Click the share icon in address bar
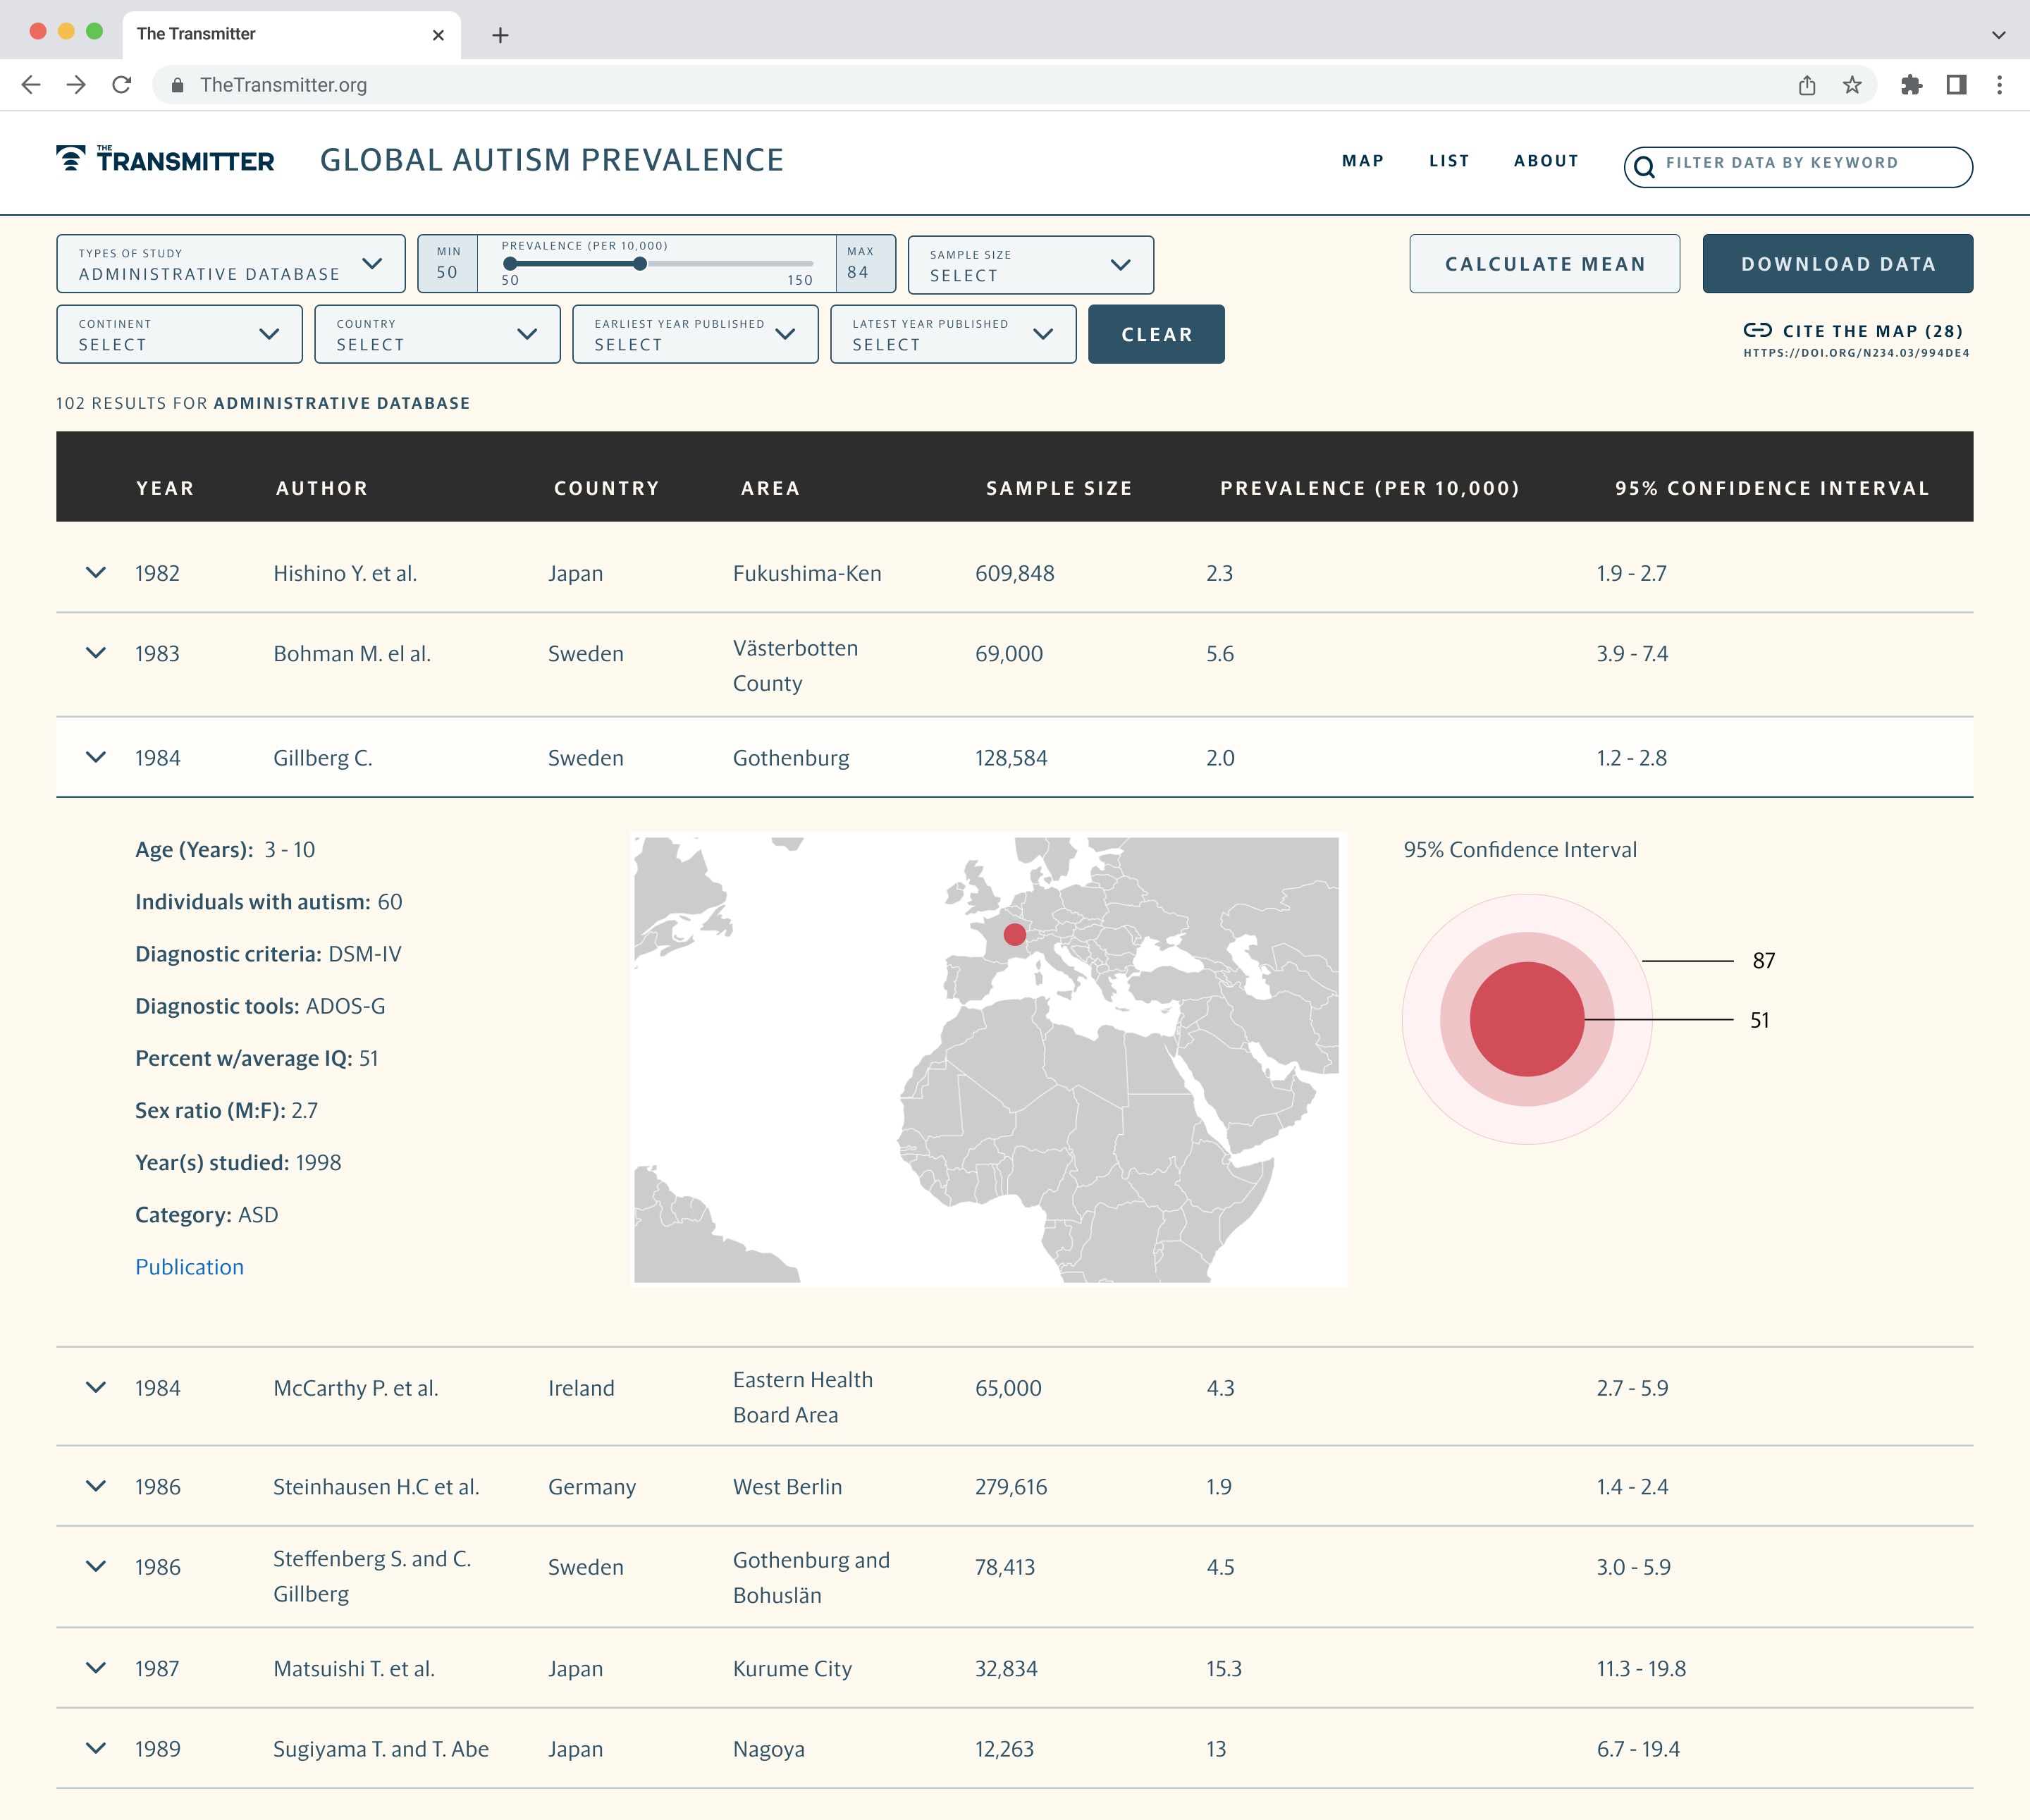Viewport: 2030px width, 1820px height. pyautogui.click(x=1807, y=85)
